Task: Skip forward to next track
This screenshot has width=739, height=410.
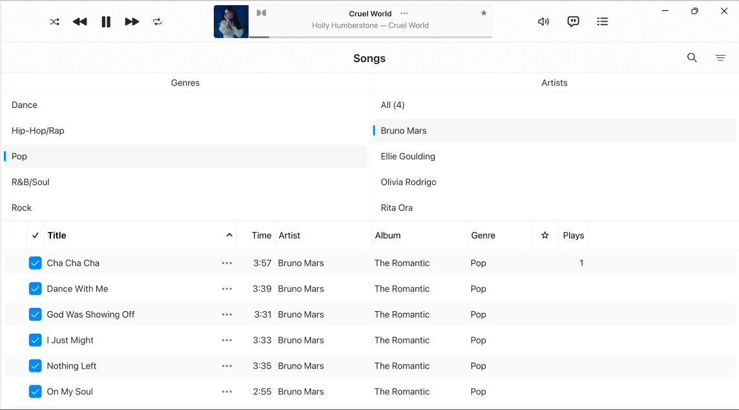Action: [x=132, y=22]
